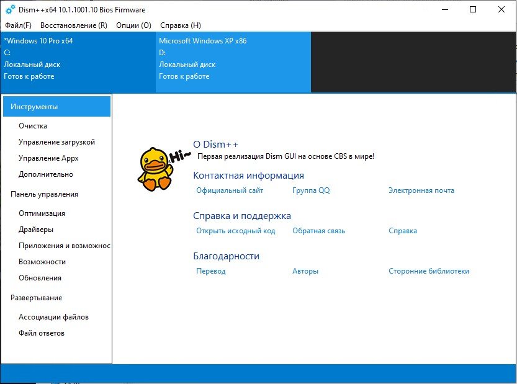
Task: Open Обновления in the sidebar
Action: coord(40,278)
